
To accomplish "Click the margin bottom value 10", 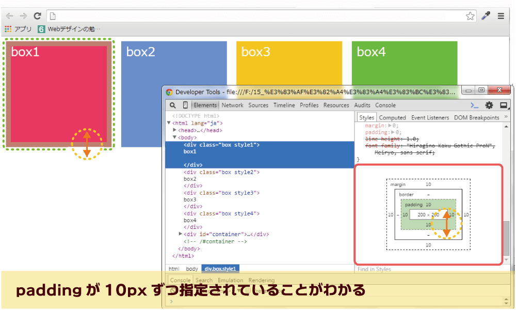I will click(428, 245).
